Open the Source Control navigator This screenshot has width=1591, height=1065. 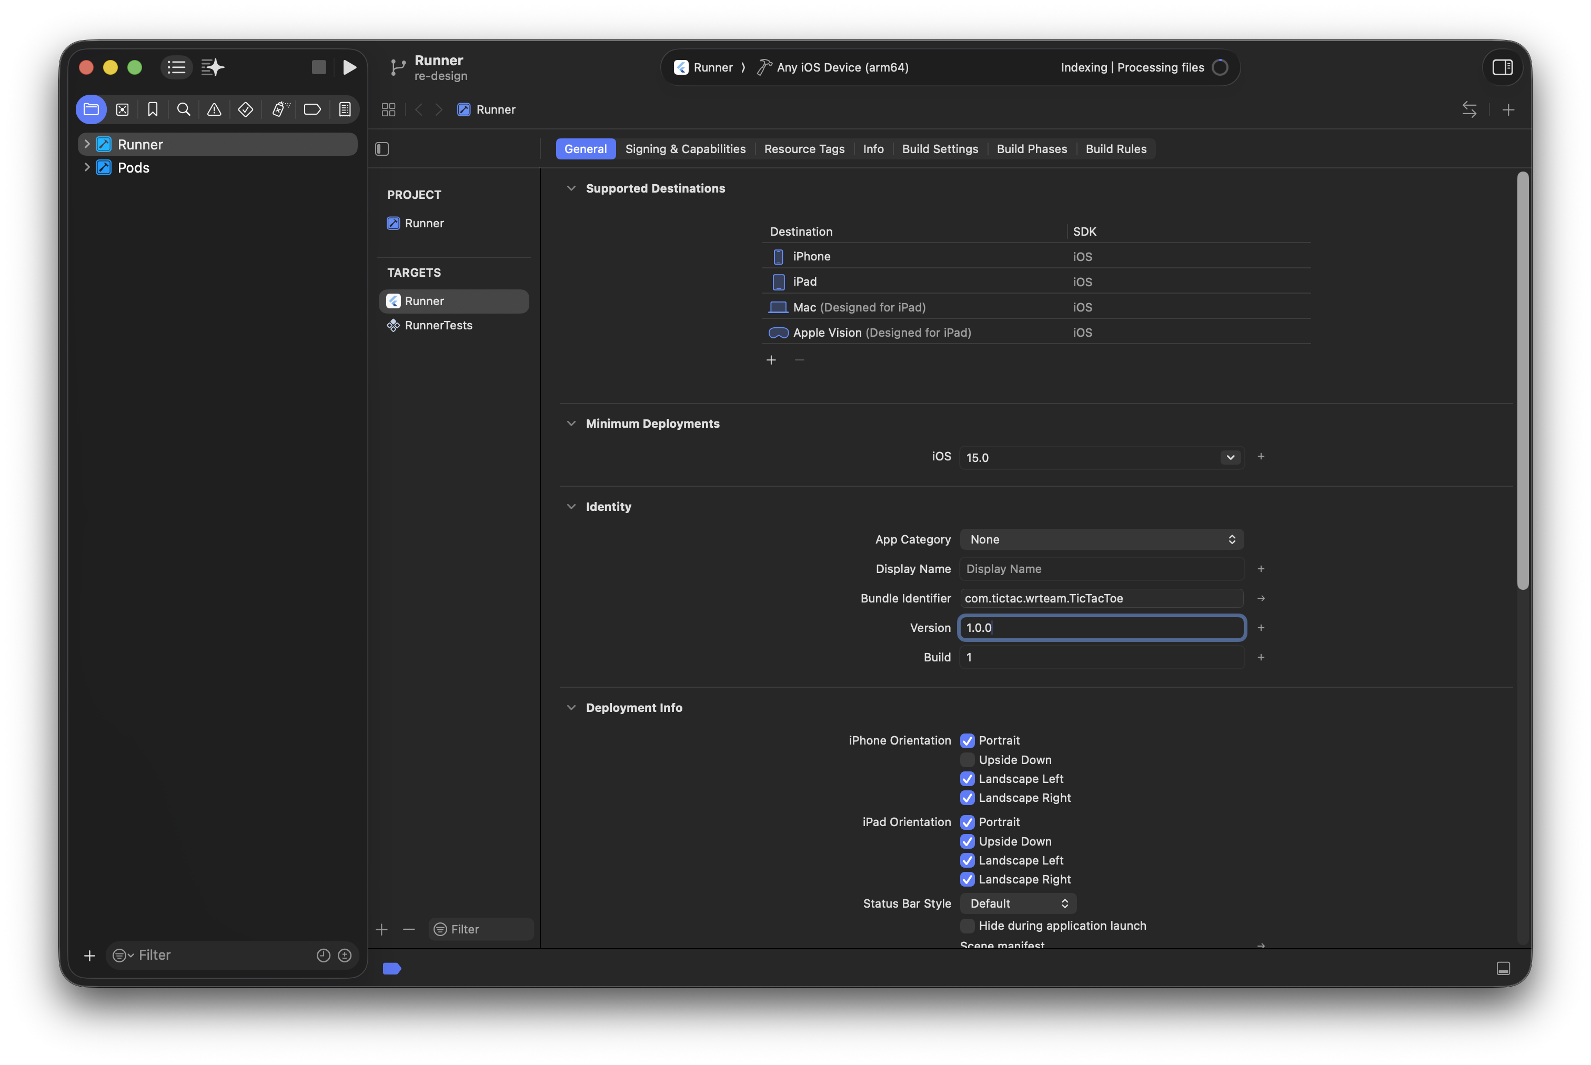pos(122,109)
